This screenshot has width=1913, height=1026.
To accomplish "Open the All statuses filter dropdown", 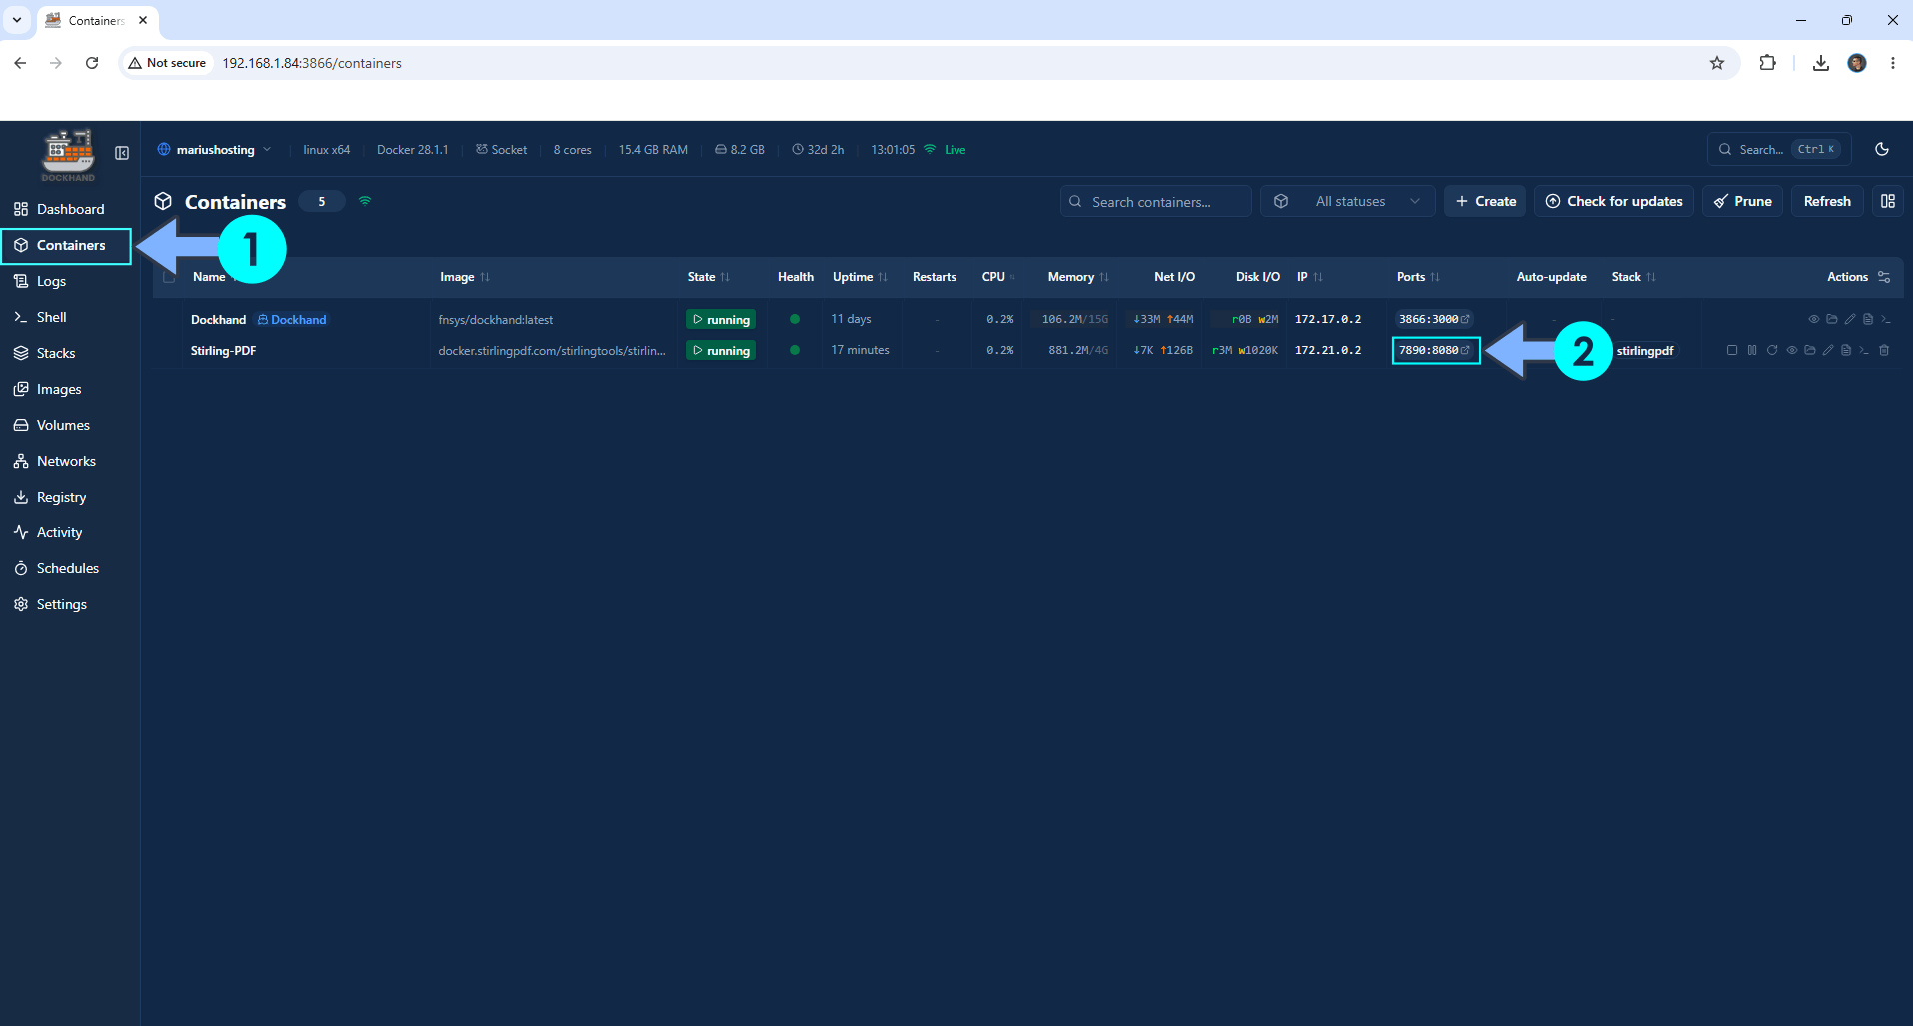I will tap(1348, 201).
